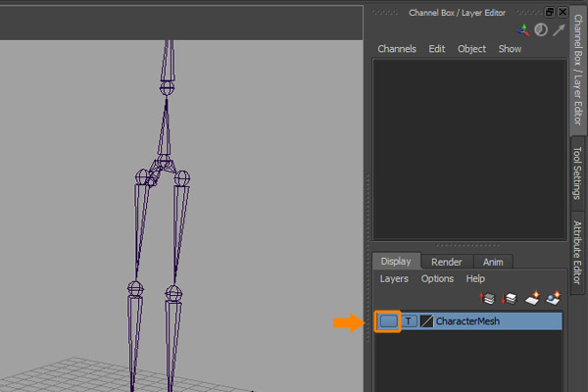The height and width of the screenshot is (392, 588).
Task: Select the CharacterMesh layer name
Action: [x=467, y=320]
